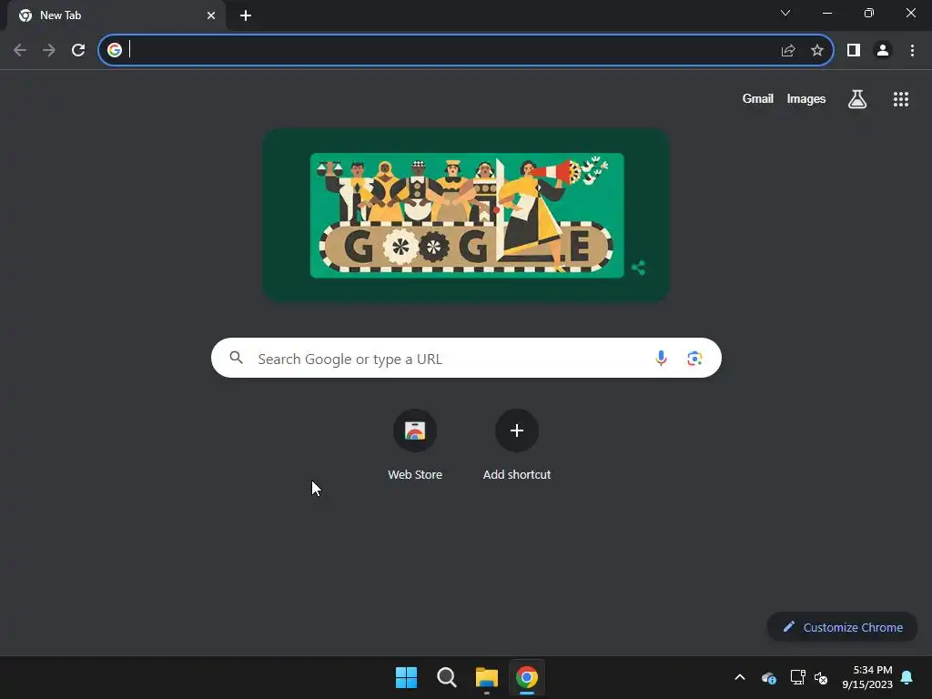
Task: Open the Google apps grid
Action: [901, 99]
